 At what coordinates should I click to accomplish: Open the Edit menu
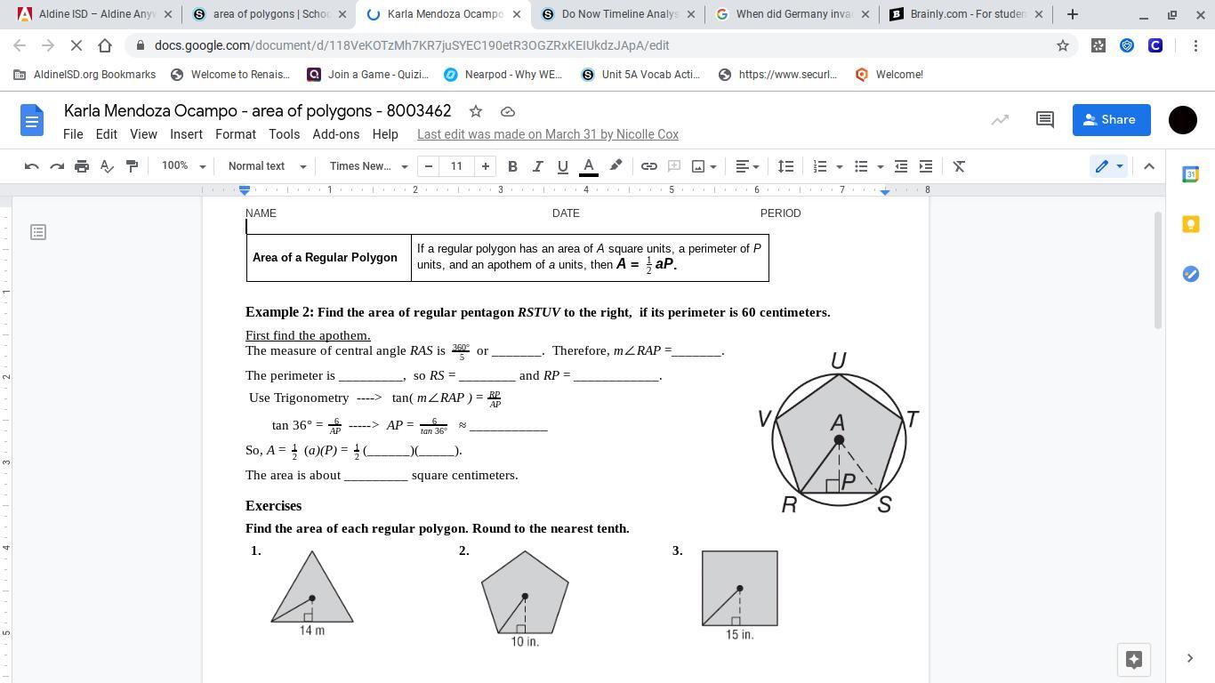tap(106, 134)
